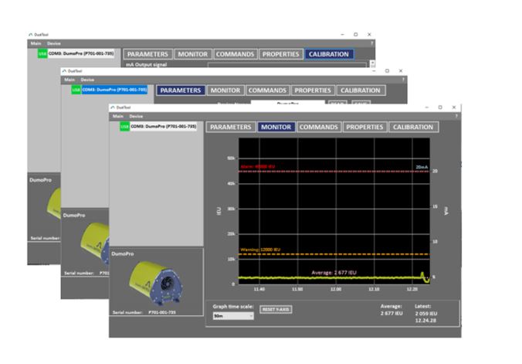Maximize the front DustTool window
The width and height of the screenshot is (522, 364).
click(x=440, y=107)
